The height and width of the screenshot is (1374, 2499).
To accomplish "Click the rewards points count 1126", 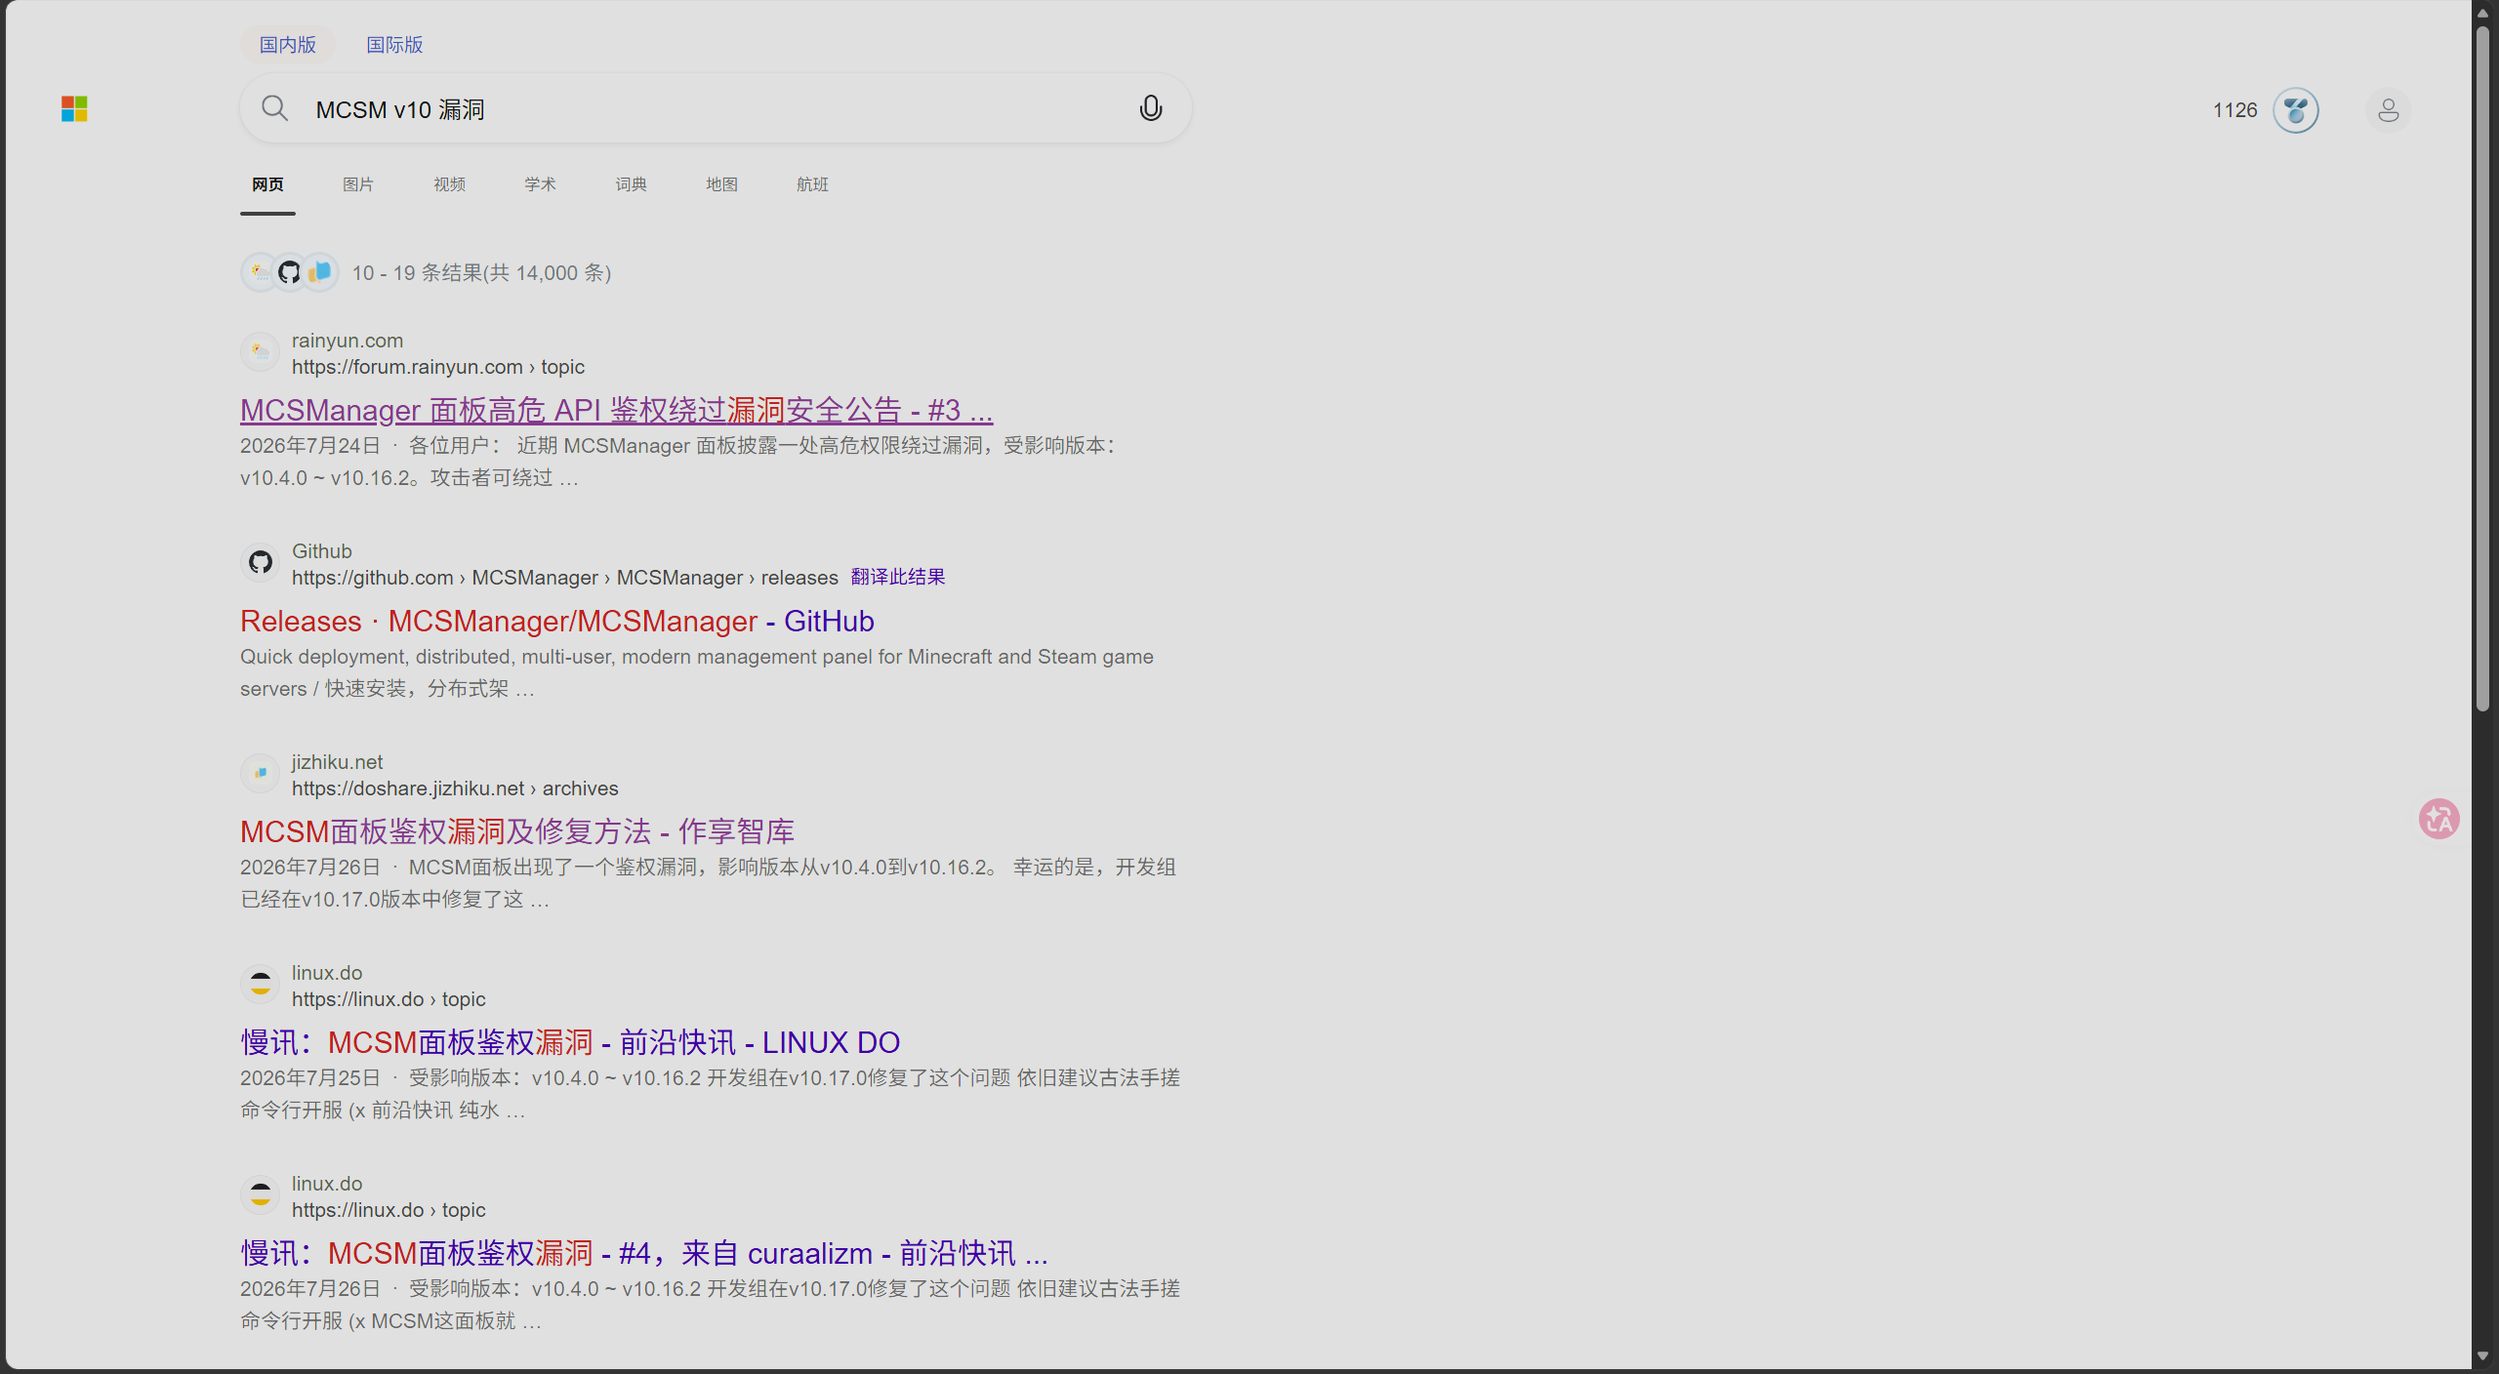I will click(2234, 110).
